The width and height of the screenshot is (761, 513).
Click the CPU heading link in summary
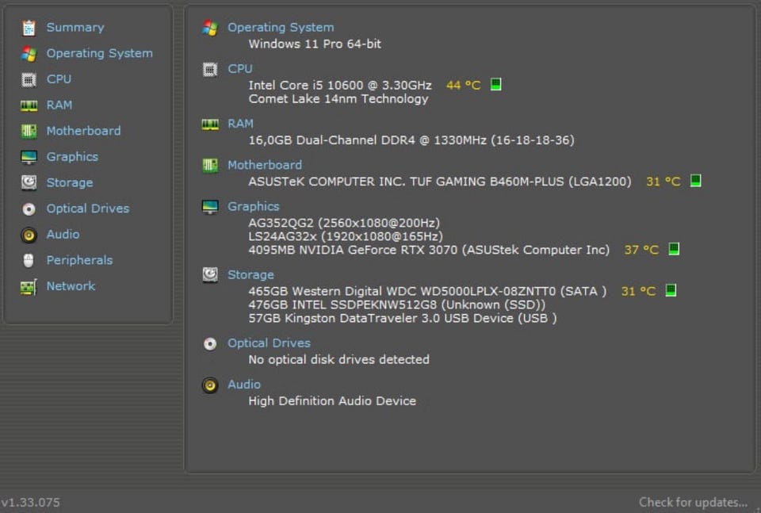click(x=239, y=69)
